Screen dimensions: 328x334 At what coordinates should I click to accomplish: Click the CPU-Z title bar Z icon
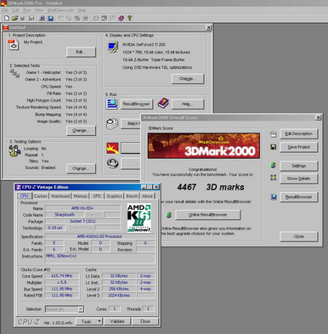click(19, 187)
